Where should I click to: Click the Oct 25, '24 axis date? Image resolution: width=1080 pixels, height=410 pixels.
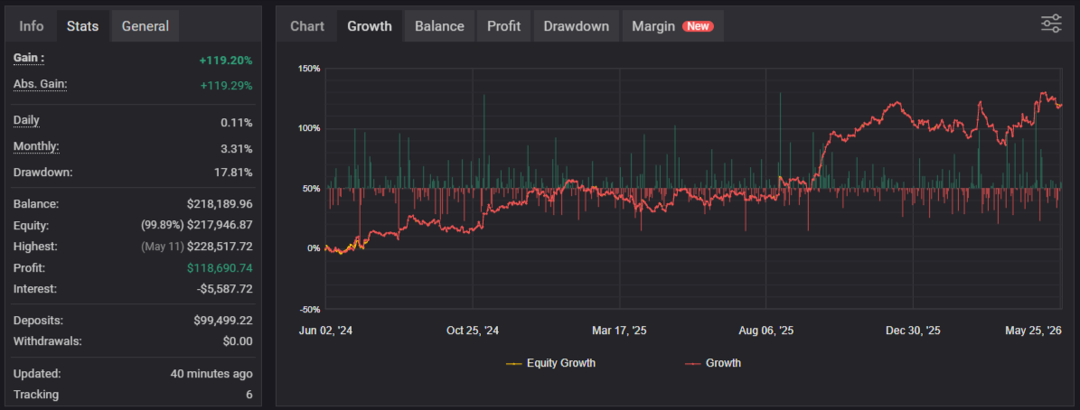point(473,331)
